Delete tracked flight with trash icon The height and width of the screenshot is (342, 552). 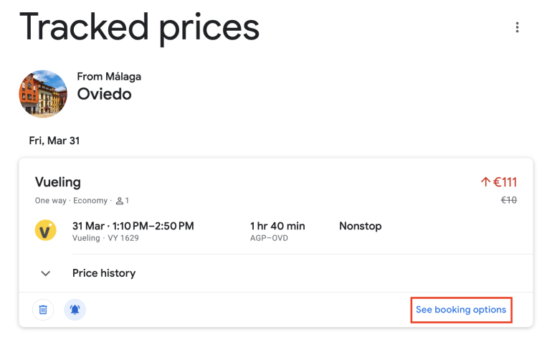[x=43, y=310]
